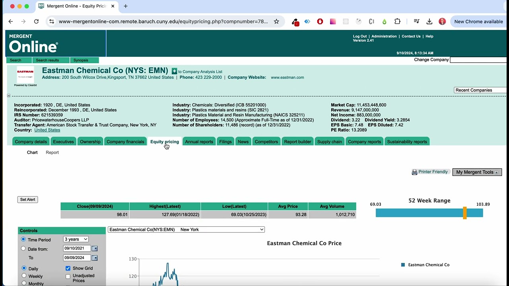Click the blue diamond extension icon
Viewport: 509px width, 286px height.
point(307,21)
